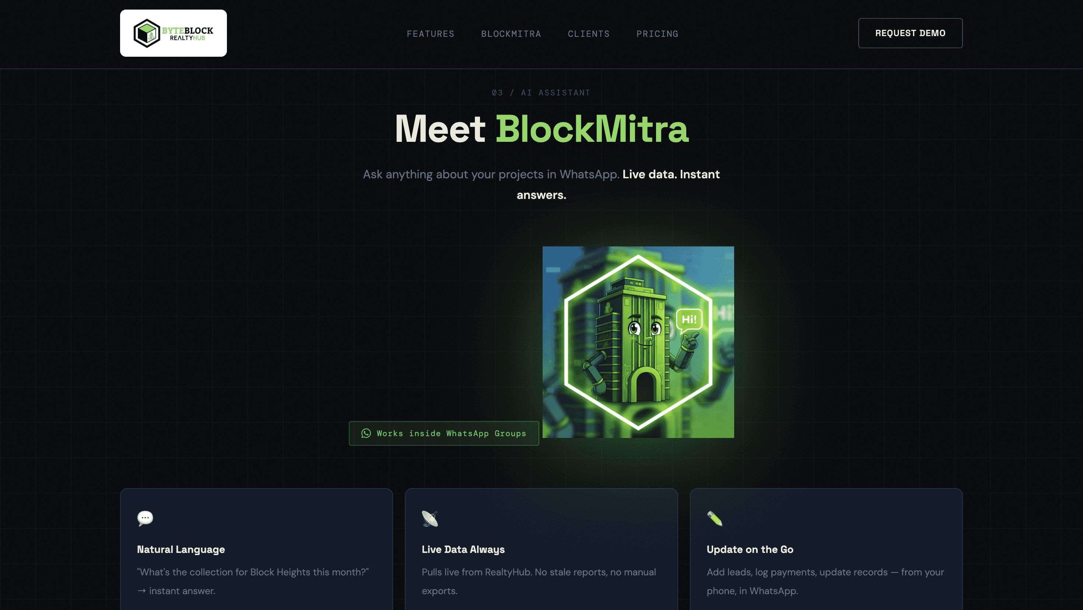Click the WhatsApp icon in the badge
1083x610 pixels.
click(x=366, y=433)
